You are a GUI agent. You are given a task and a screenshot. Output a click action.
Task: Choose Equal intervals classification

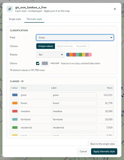65,46
